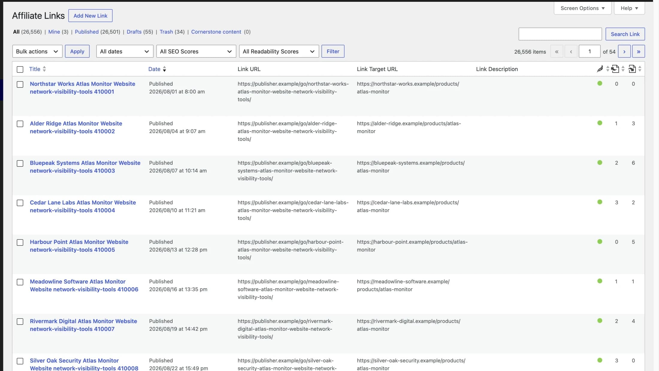Click date '2026/08/16 at 13:35 pm'
Screen dimensions: 659x371
pyautogui.click(x=178, y=289)
